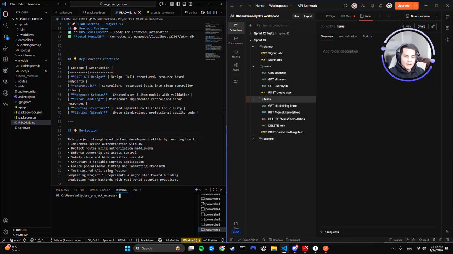Open Postman settings gear icon
The height and width of the screenshot is (254, 453).
coord(372,6)
